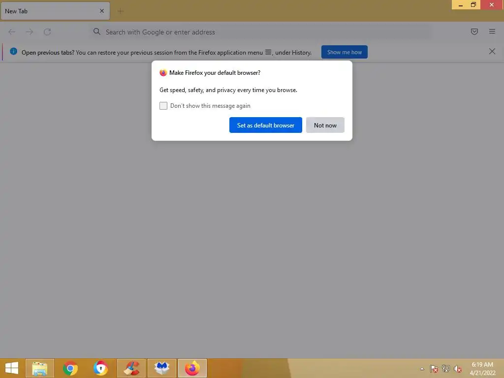
Task: Click the Firefox logo in the dialog
Action: click(x=163, y=73)
